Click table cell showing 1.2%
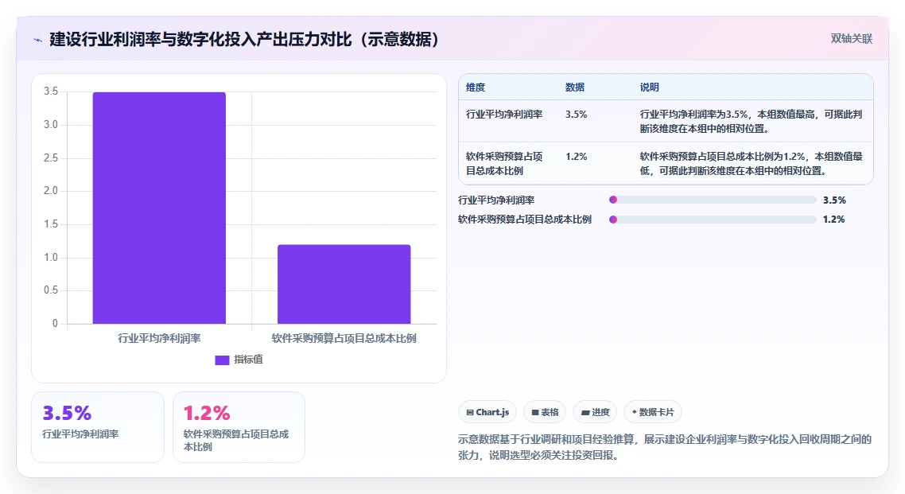 pyautogui.click(x=576, y=157)
